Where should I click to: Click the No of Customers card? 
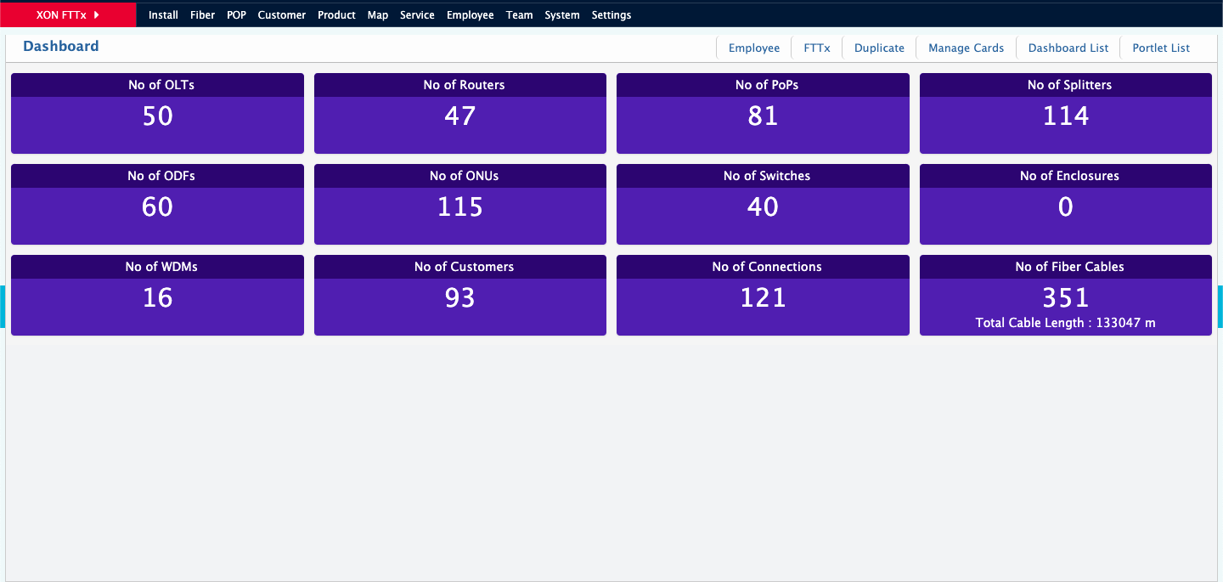(x=459, y=296)
